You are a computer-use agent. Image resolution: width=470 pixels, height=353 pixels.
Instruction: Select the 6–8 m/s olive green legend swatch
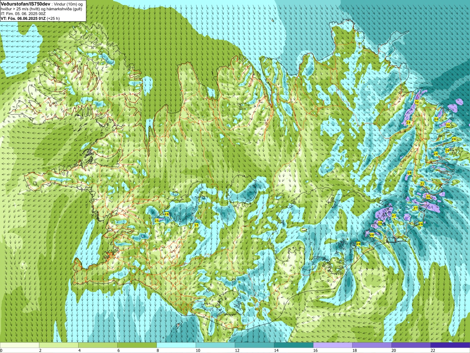tap(137, 345)
